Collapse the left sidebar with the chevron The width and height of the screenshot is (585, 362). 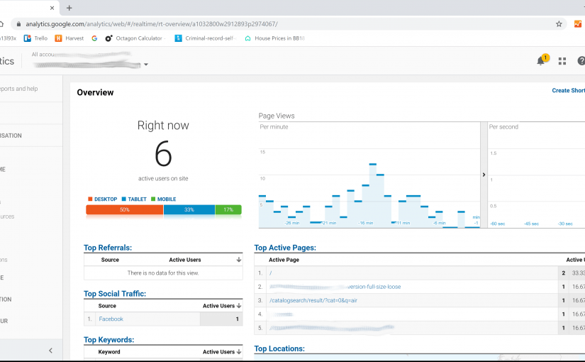point(50,351)
